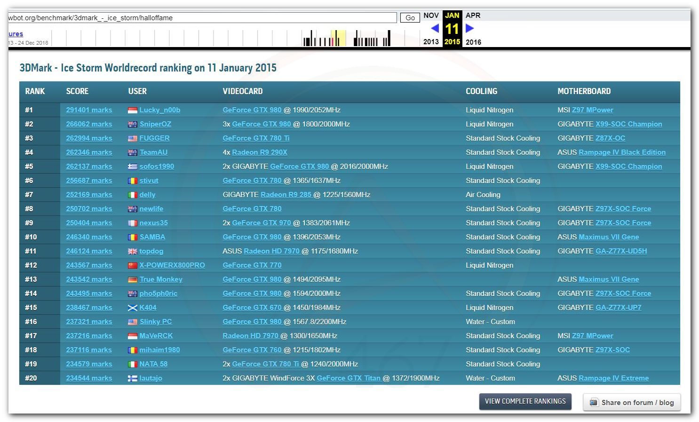The width and height of the screenshot is (699, 422).
Task: Click the UK flag beside topdog
Action: (132, 251)
